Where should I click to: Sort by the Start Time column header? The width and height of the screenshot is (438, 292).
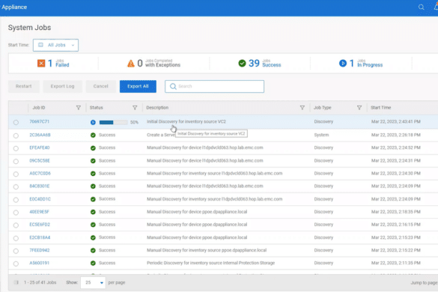(x=381, y=108)
